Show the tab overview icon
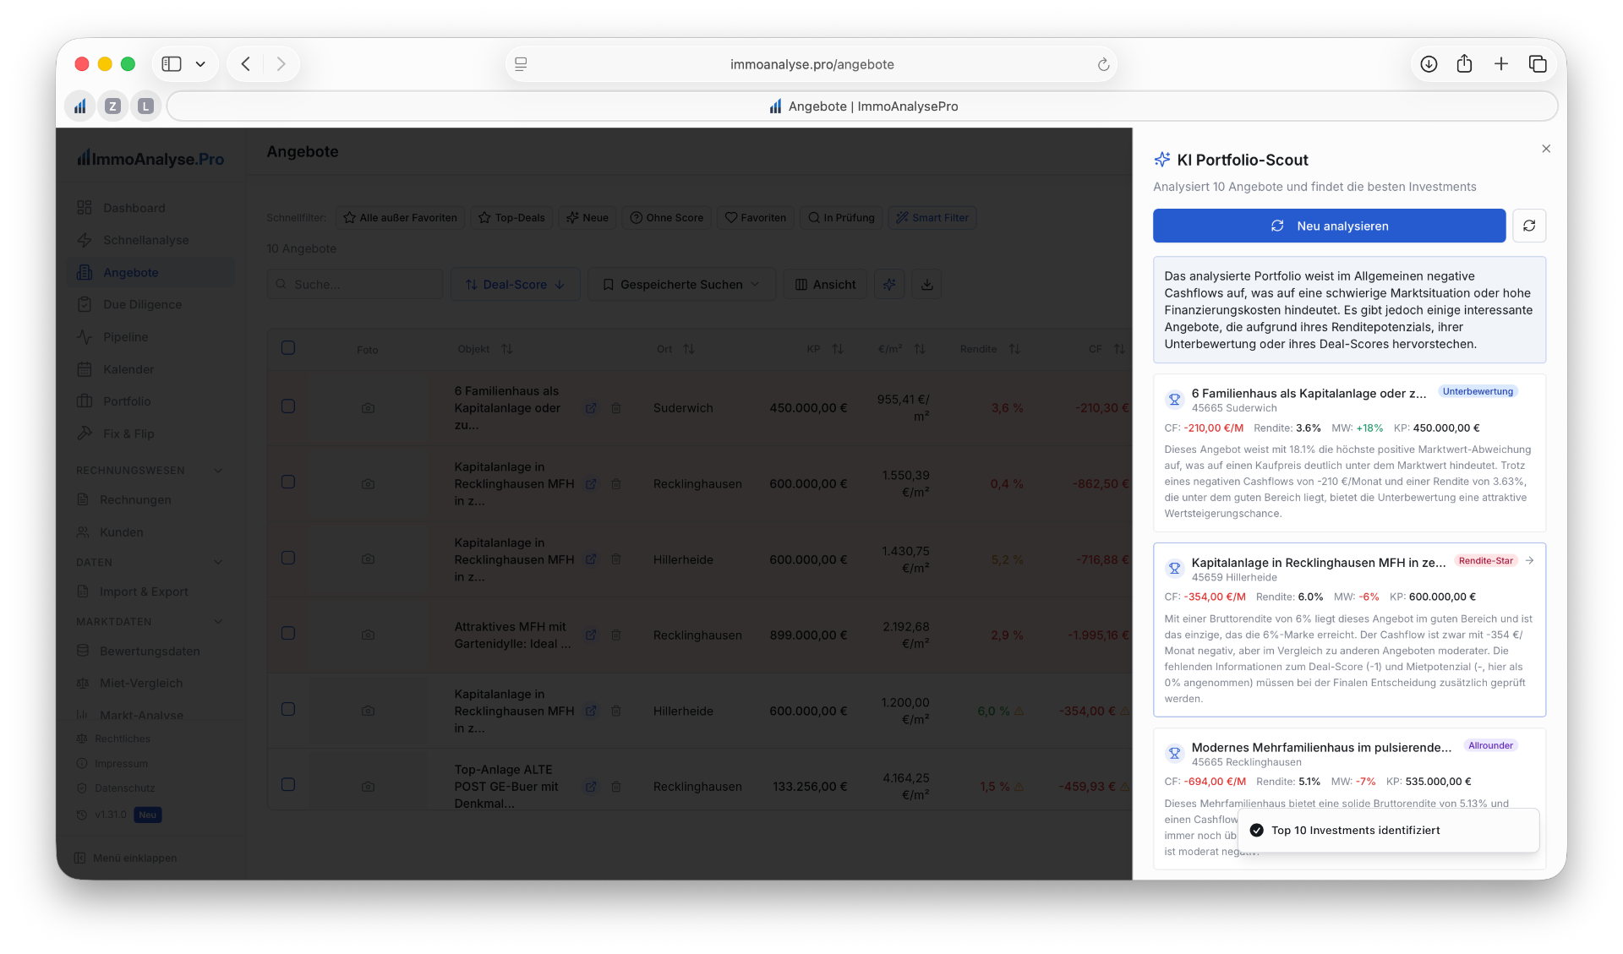The height and width of the screenshot is (954, 1623). point(1538,64)
